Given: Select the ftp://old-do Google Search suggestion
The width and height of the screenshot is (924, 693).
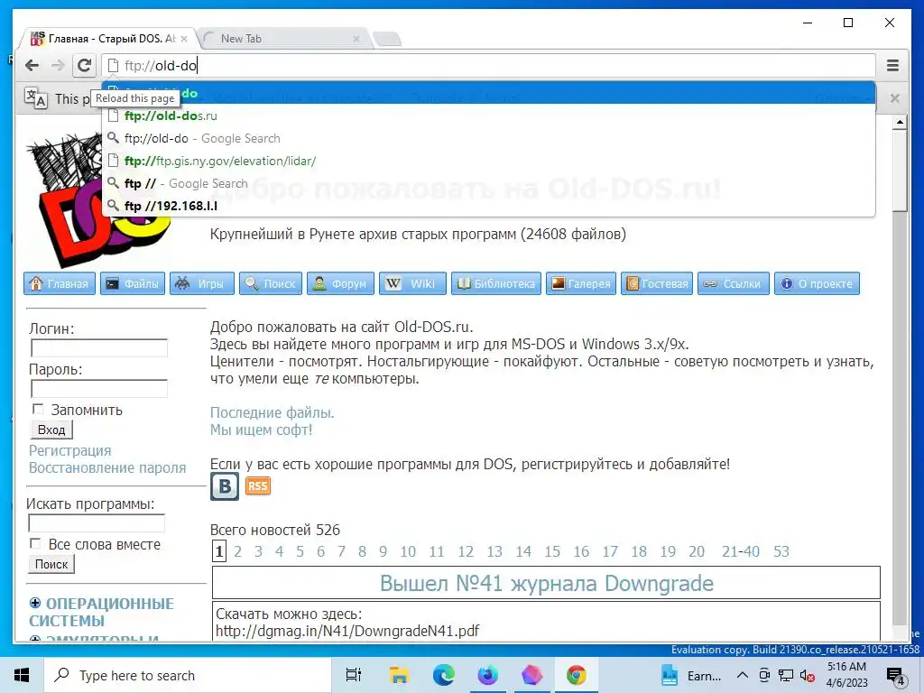Looking at the screenshot, I should click(x=488, y=138).
